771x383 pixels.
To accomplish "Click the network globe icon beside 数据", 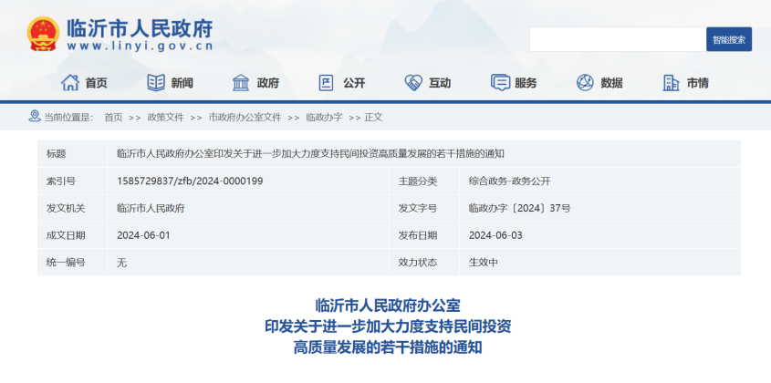I will 585,83.
